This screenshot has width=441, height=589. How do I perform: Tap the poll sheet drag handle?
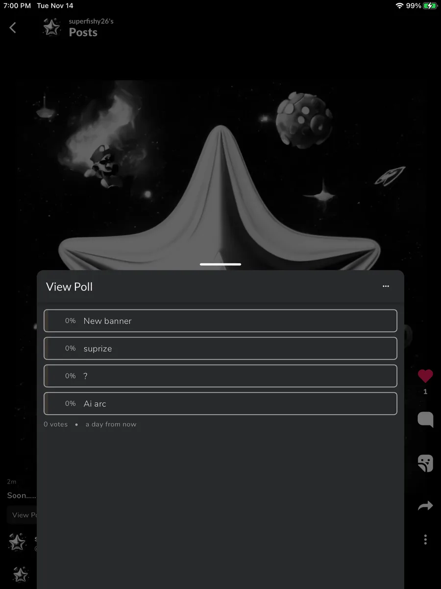(220, 264)
